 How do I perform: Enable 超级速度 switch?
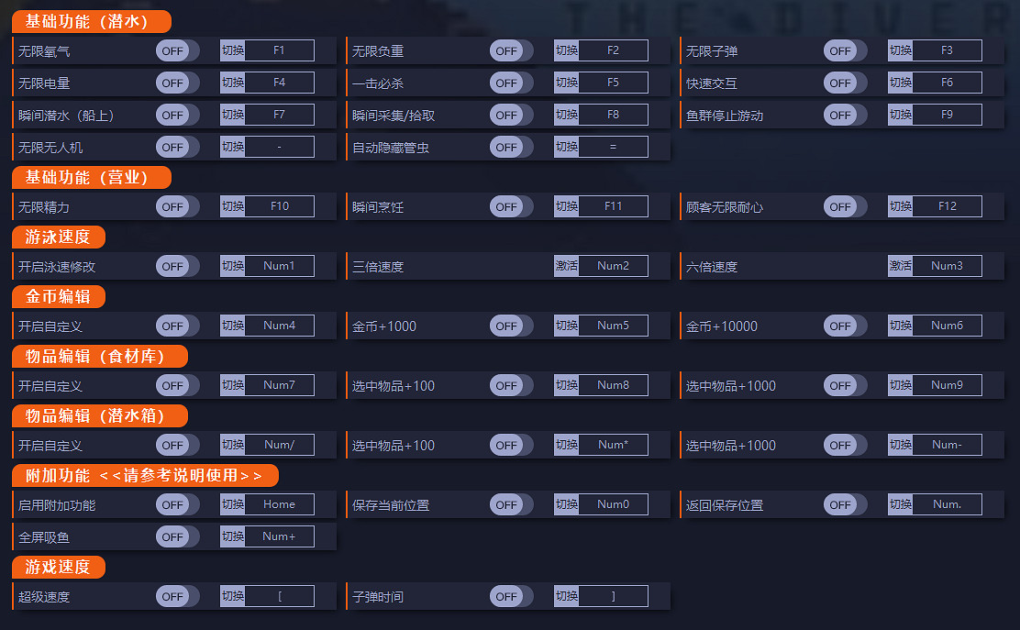point(177,596)
